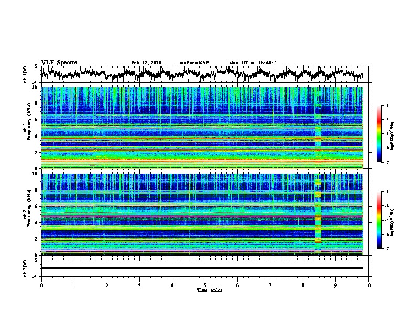The height and width of the screenshot is (320, 415).
Task: Click the time axis tick label "10"
Action: [x=368, y=285]
